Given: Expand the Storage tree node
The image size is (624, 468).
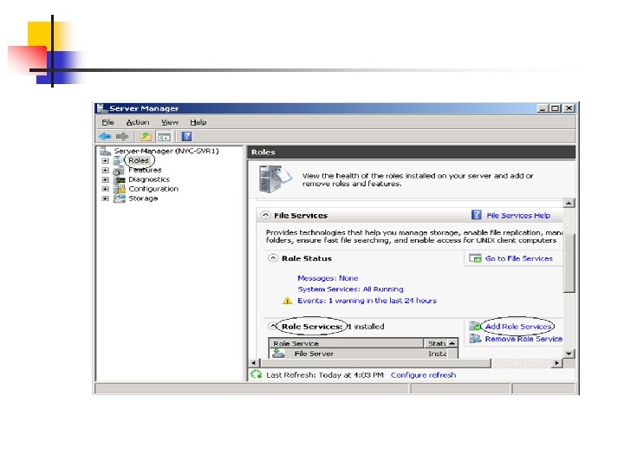Looking at the screenshot, I should point(105,198).
